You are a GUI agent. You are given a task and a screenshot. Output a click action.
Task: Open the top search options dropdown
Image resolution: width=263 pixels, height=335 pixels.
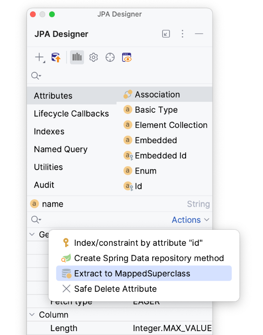(x=37, y=76)
